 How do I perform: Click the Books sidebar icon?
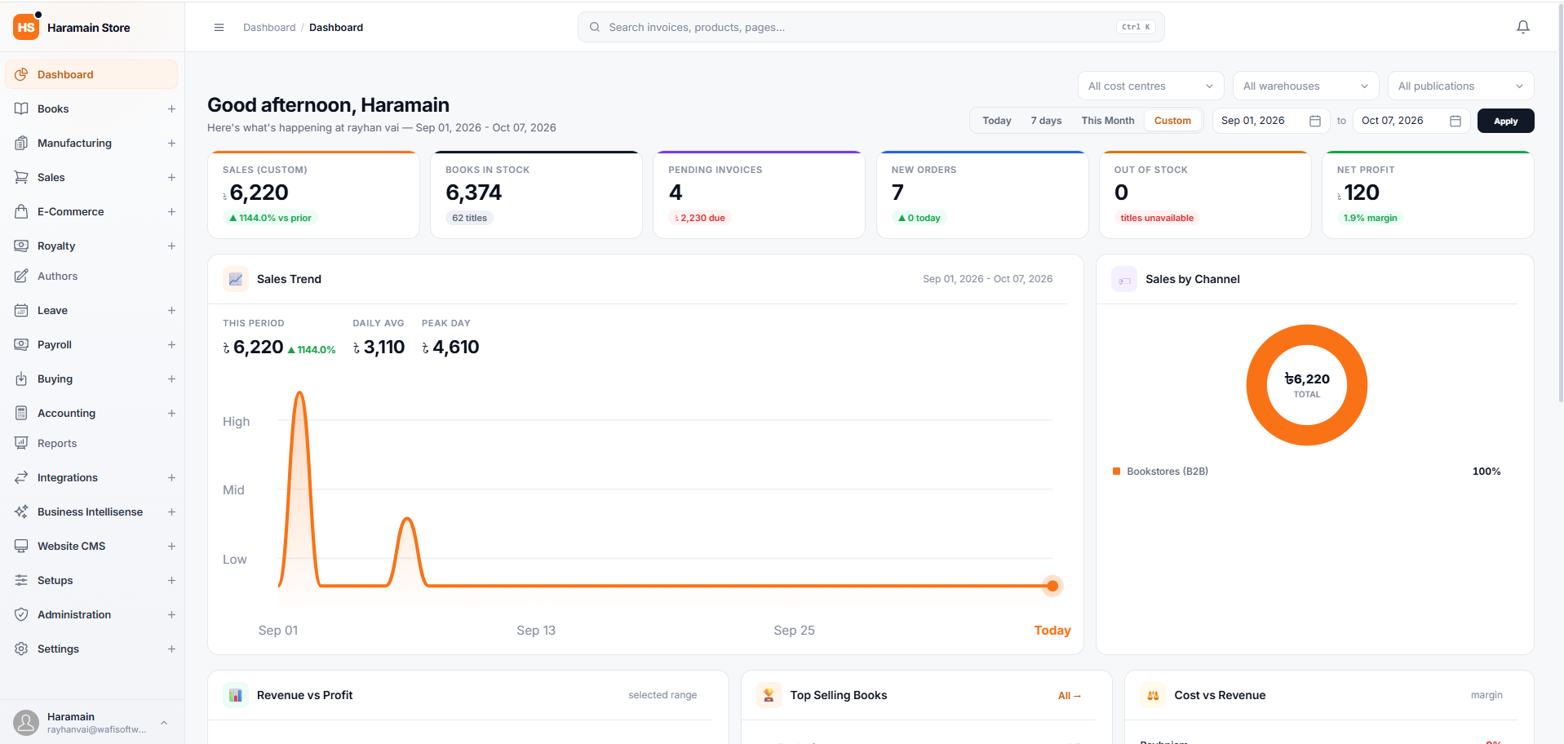click(x=21, y=108)
